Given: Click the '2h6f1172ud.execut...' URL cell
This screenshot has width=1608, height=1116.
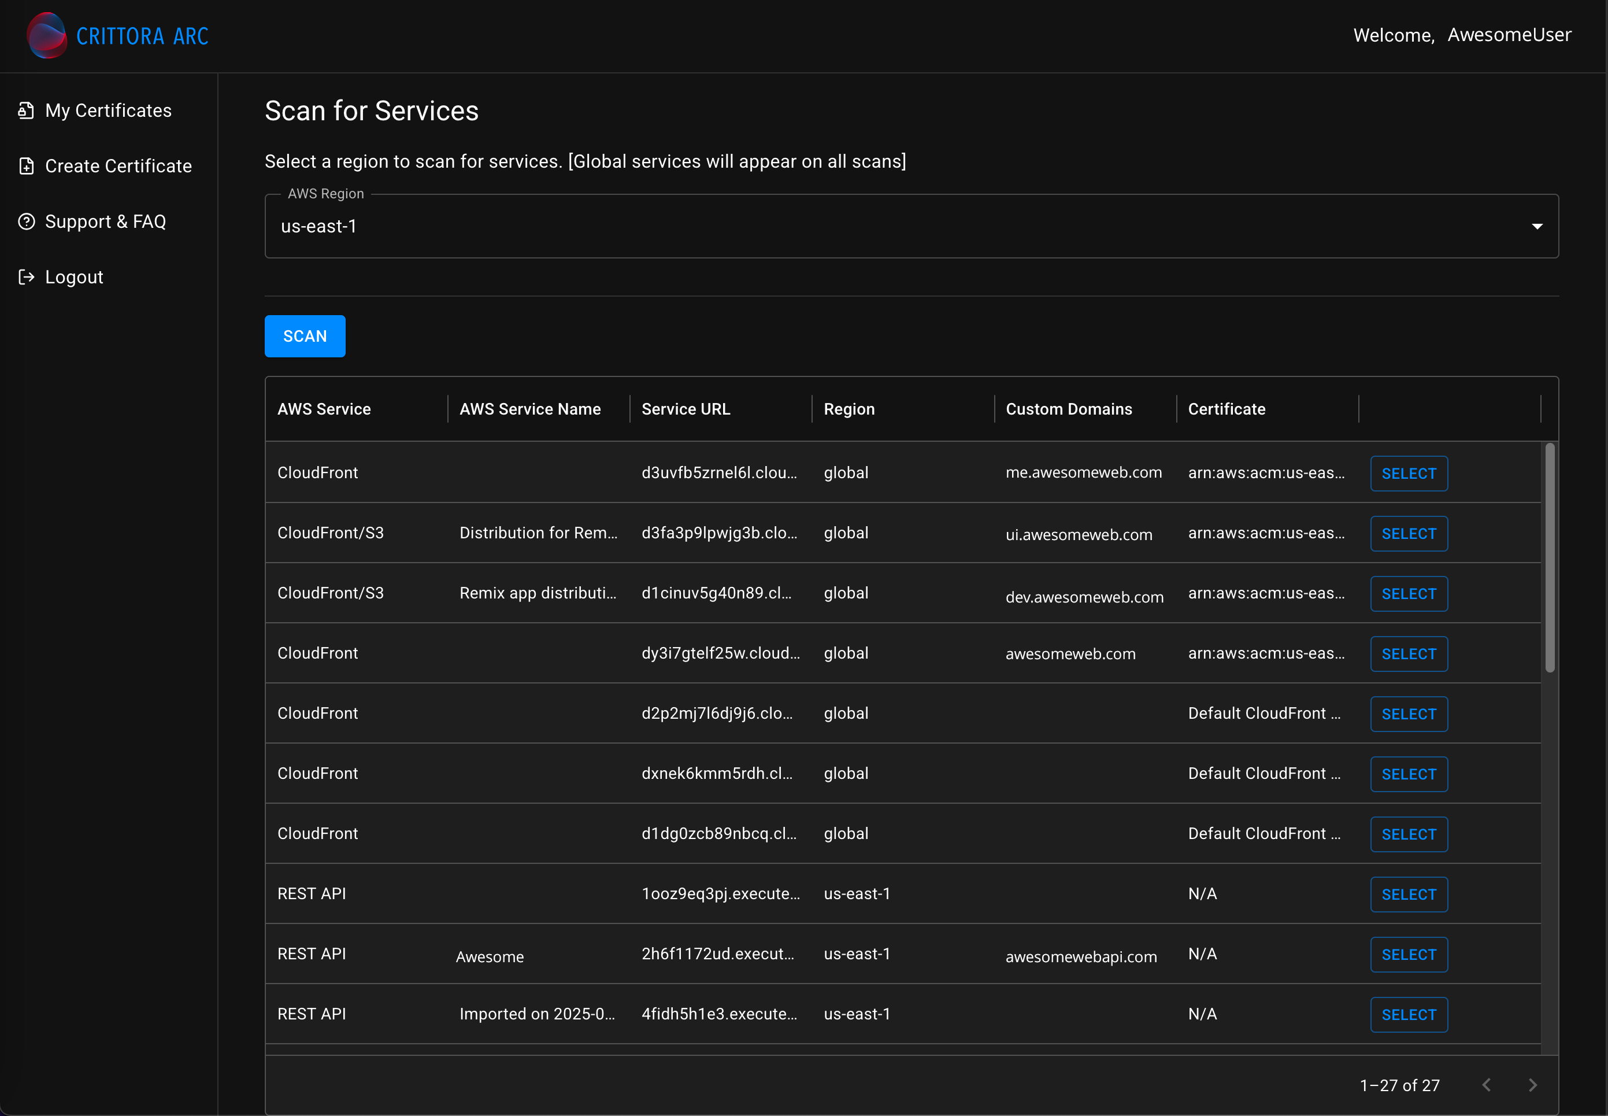Looking at the screenshot, I should 718,954.
